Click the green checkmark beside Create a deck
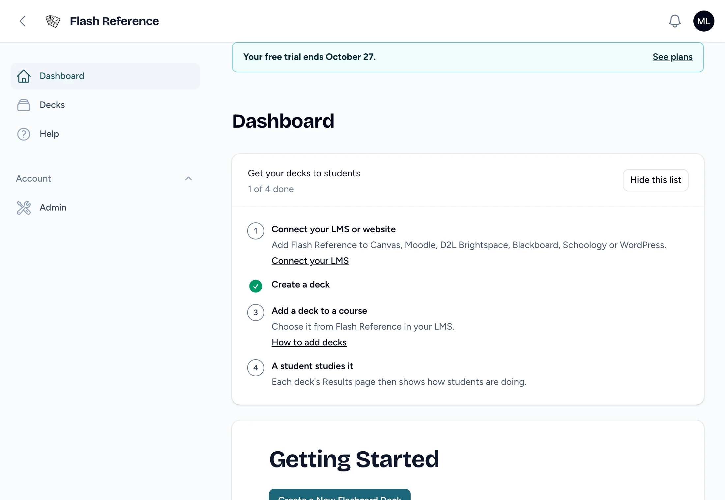 256,286
